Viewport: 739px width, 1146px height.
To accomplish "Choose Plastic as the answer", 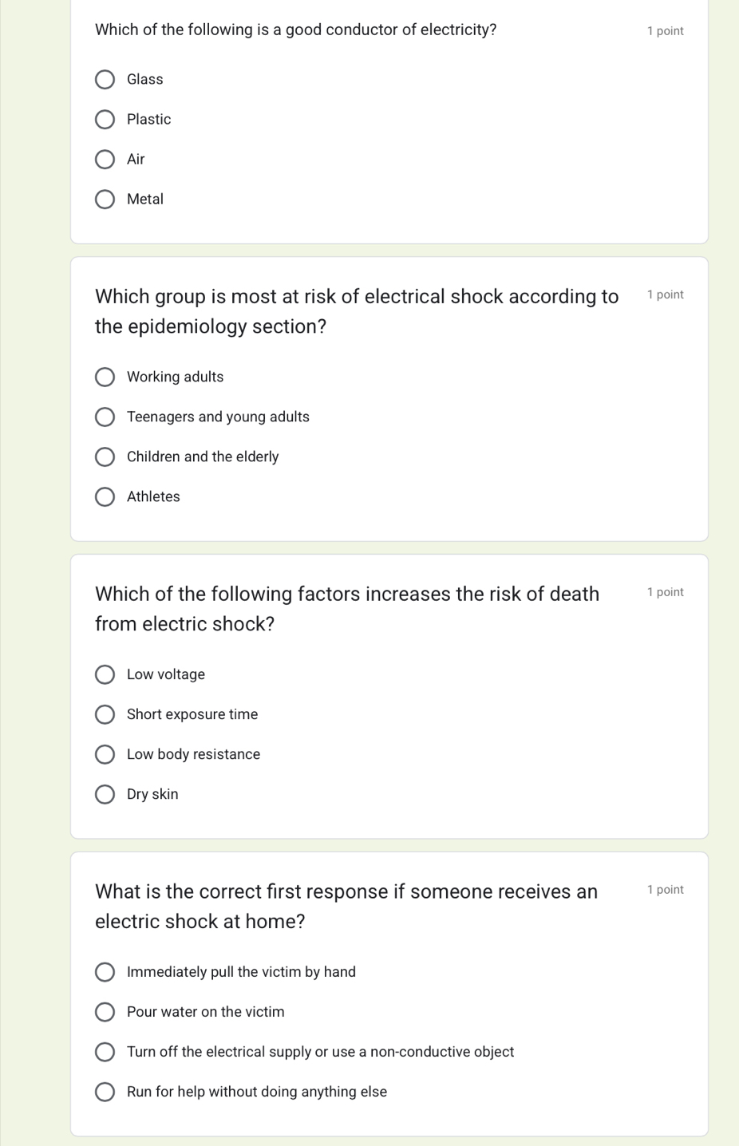I will pos(105,120).
